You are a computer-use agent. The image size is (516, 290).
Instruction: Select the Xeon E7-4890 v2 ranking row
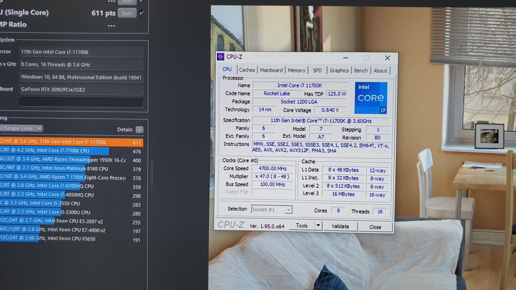tap(71, 230)
